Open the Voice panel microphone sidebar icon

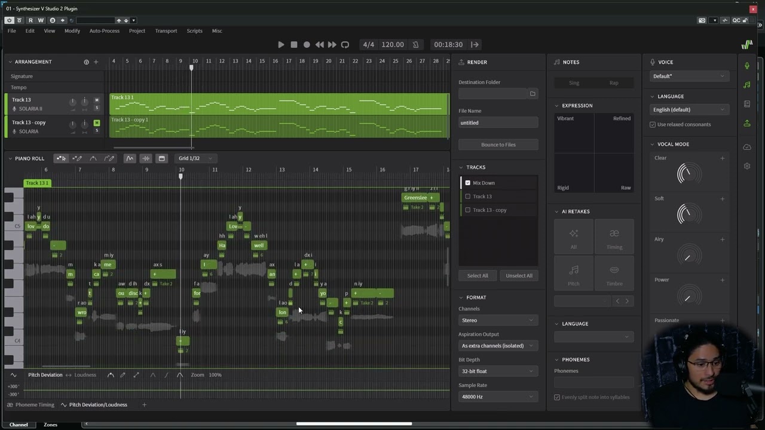coord(746,66)
